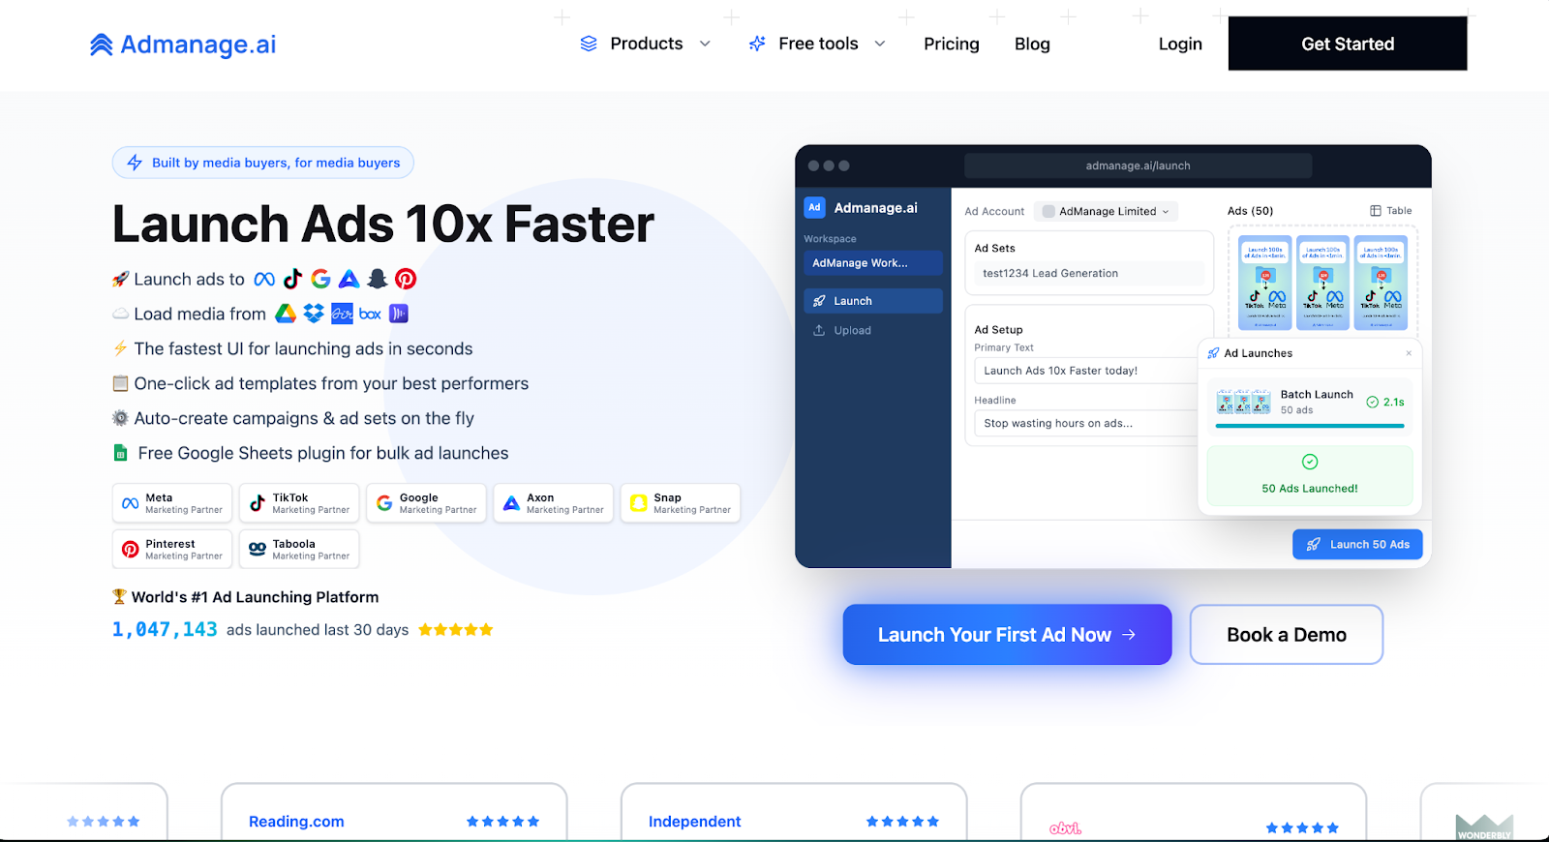The height and width of the screenshot is (842, 1549).
Task: Click the Pinterest Marketing Partner badge
Action: (x=172, y=549)
